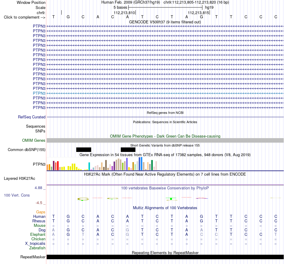Select the Window Position track label
The image size is (284, 264).
(x=31, y=2)
